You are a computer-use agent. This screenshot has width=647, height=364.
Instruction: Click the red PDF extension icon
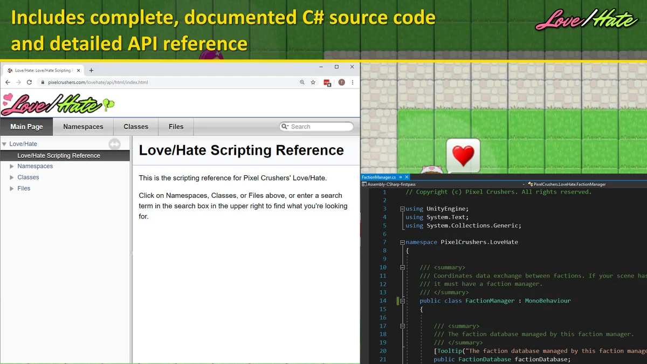[x=327, y=83]
